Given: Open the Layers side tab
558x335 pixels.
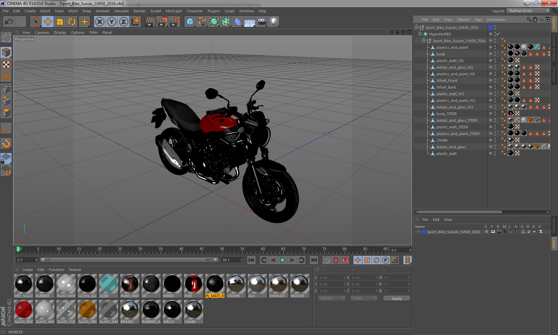Looking at the screenshot, I should (x=554, y=243).
